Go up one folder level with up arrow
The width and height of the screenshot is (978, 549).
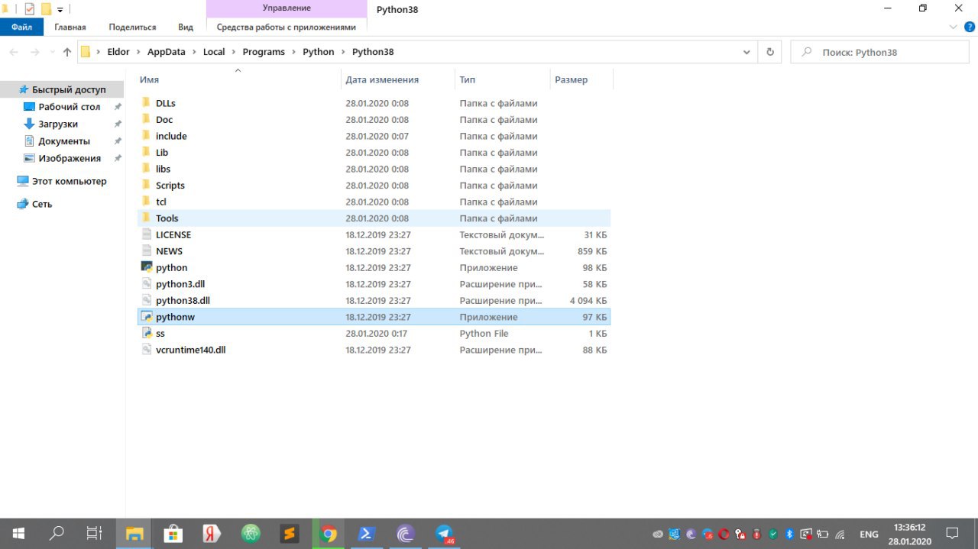[x=67, y=52]
